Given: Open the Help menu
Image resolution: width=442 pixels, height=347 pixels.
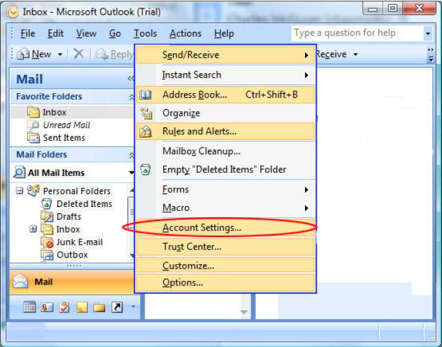Looking at the screenshot, I should point(224,33).
